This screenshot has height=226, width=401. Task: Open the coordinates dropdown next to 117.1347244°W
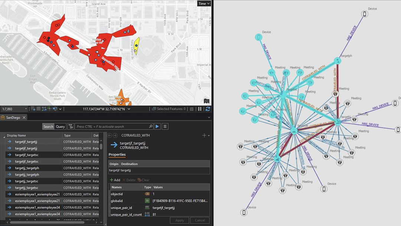point(128,109)
